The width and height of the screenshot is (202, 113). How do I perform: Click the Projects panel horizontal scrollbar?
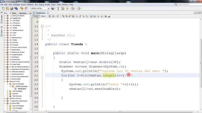point(16,112)
